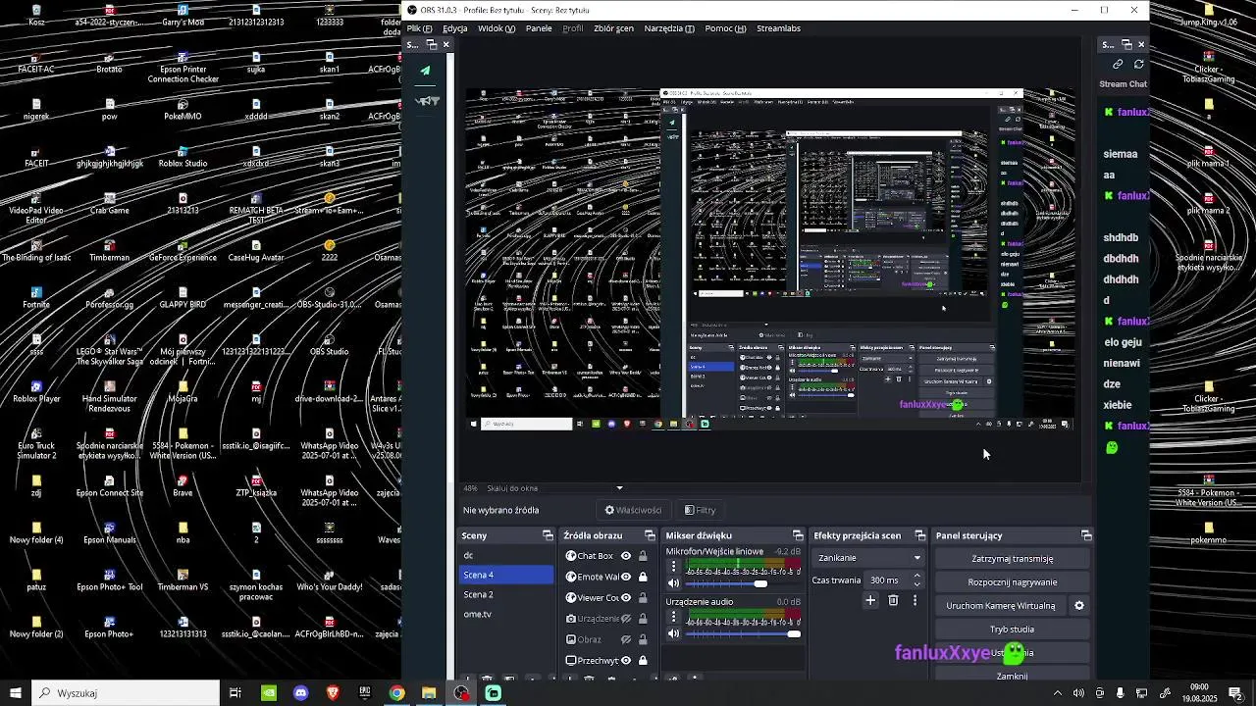The height and width of the screenshot is (706, 1256).
Task: Click the megaphone filter icon in left dock
Action: coord(427,101)
